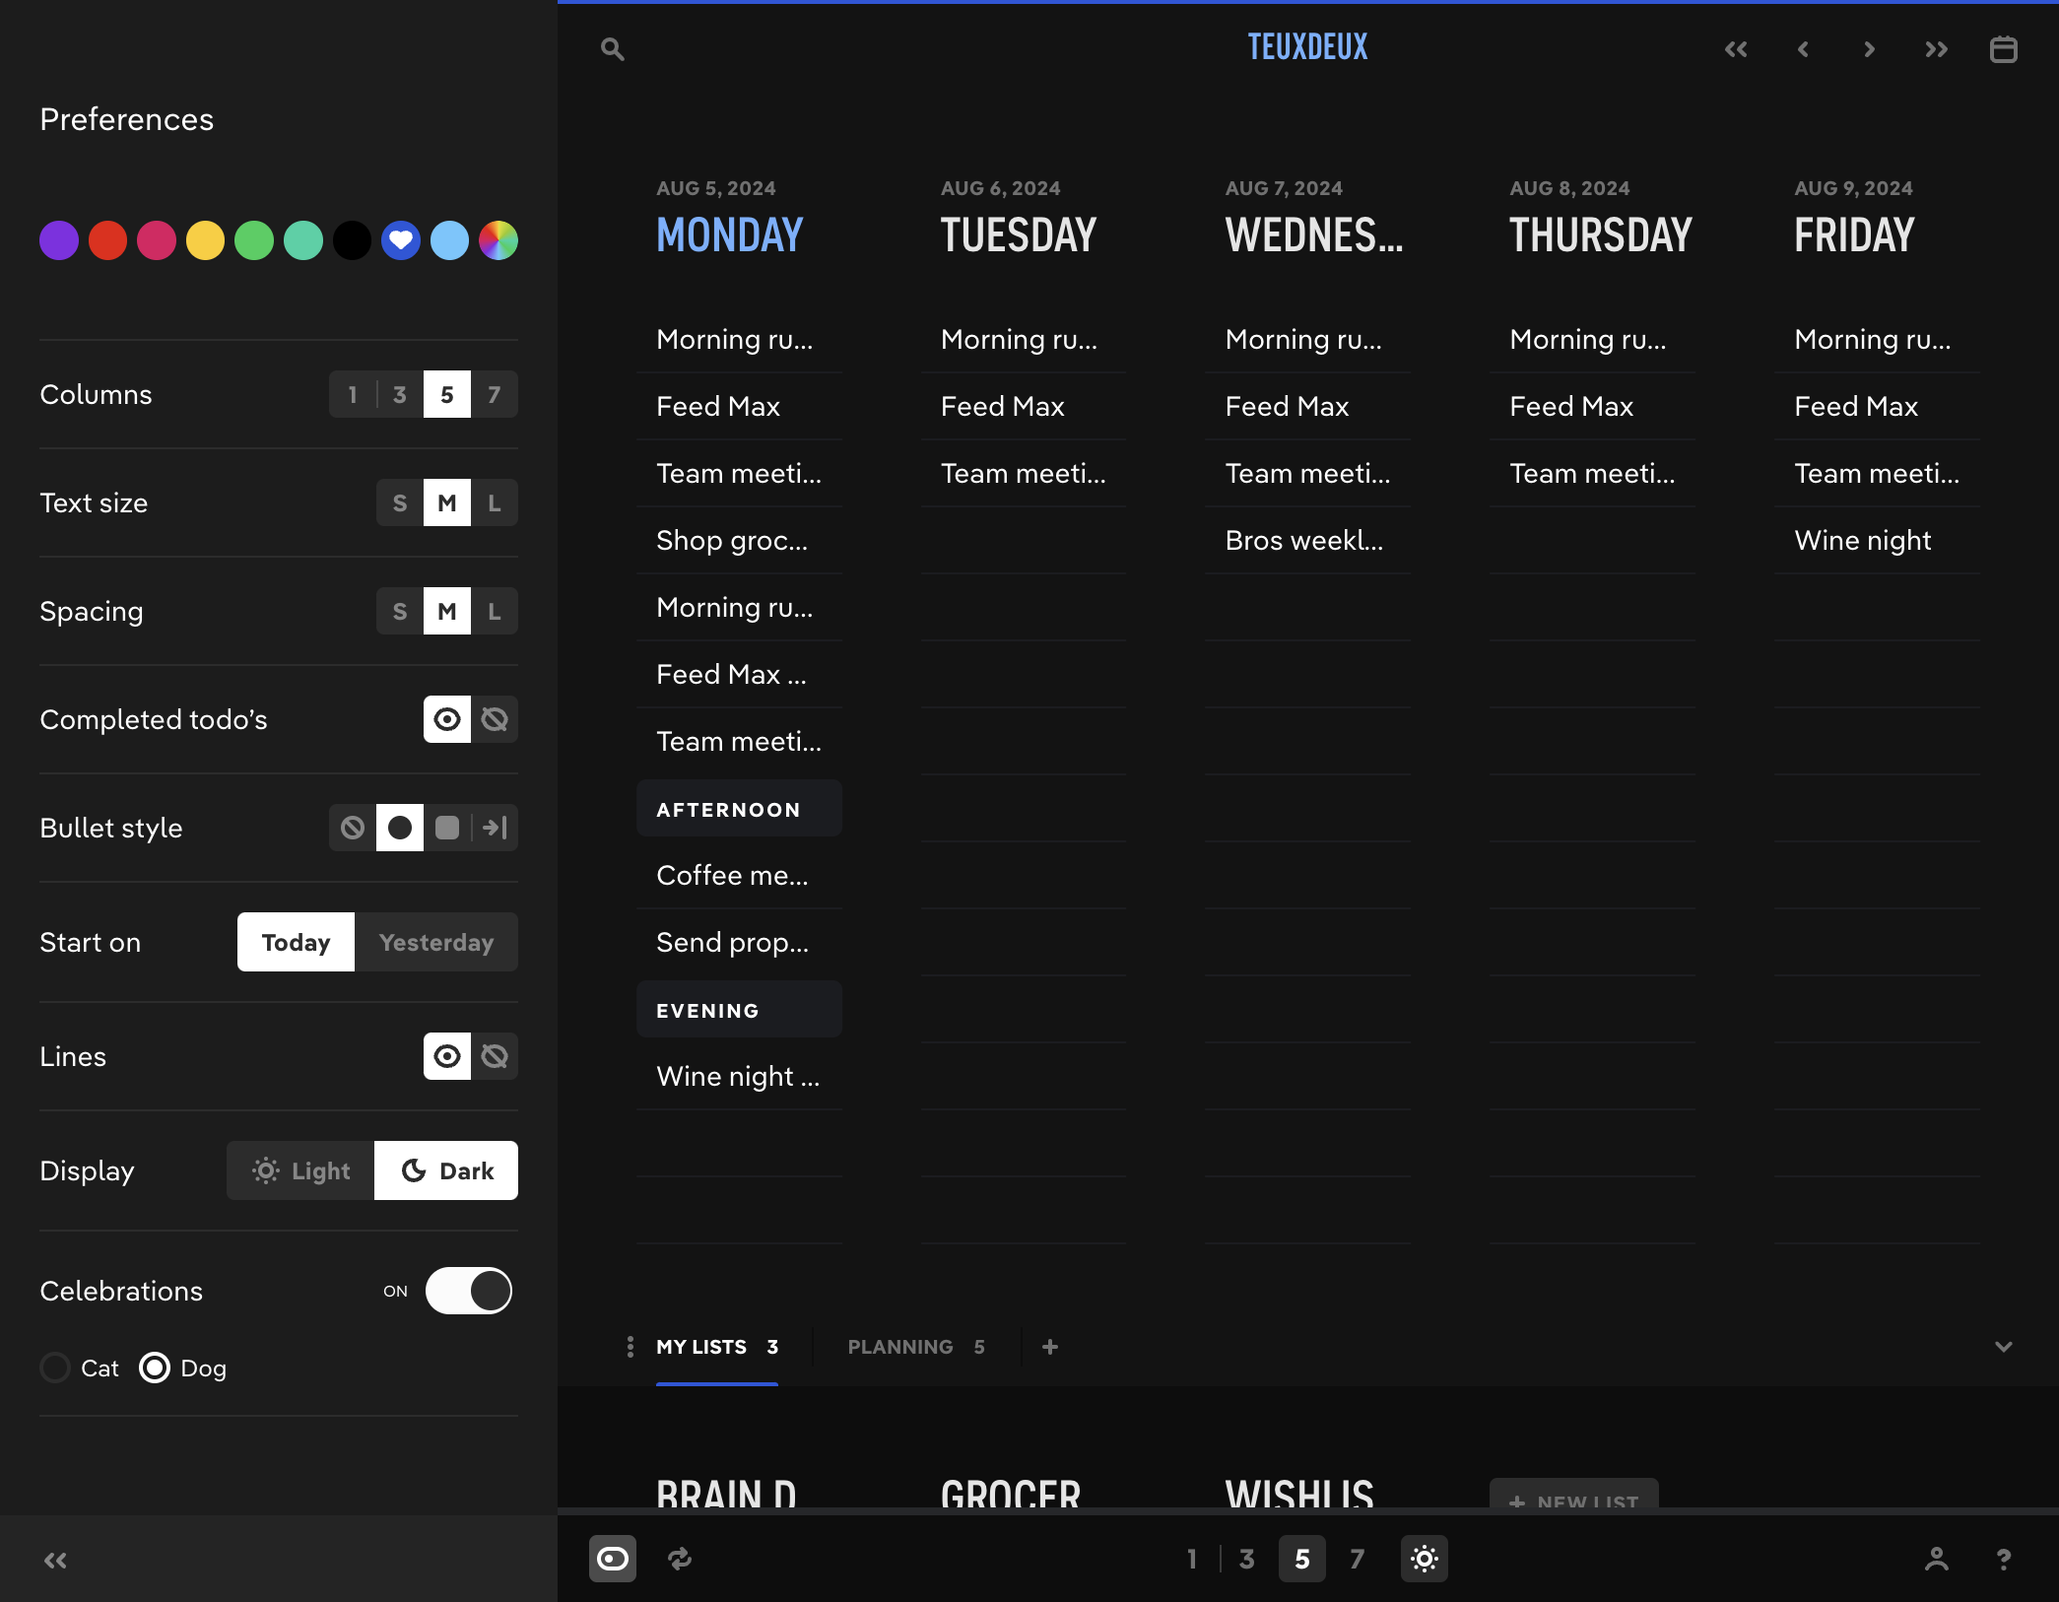Jump back a week with double-left arrows

click(1736, 49)
